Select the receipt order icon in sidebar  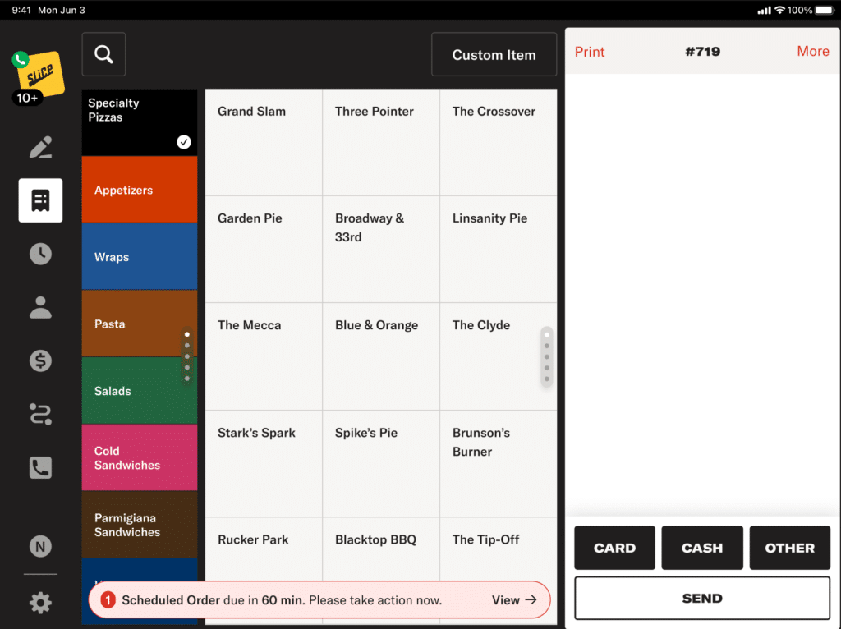(41, 200)
